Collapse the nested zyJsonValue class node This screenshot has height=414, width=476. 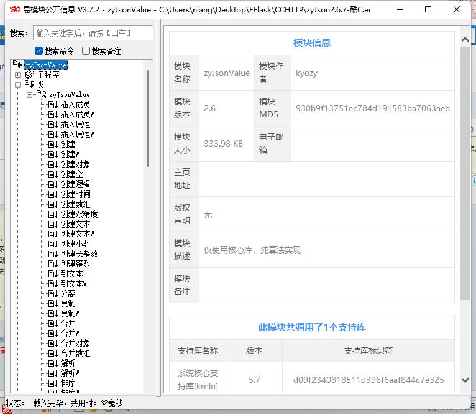click(x=29, y=94)
